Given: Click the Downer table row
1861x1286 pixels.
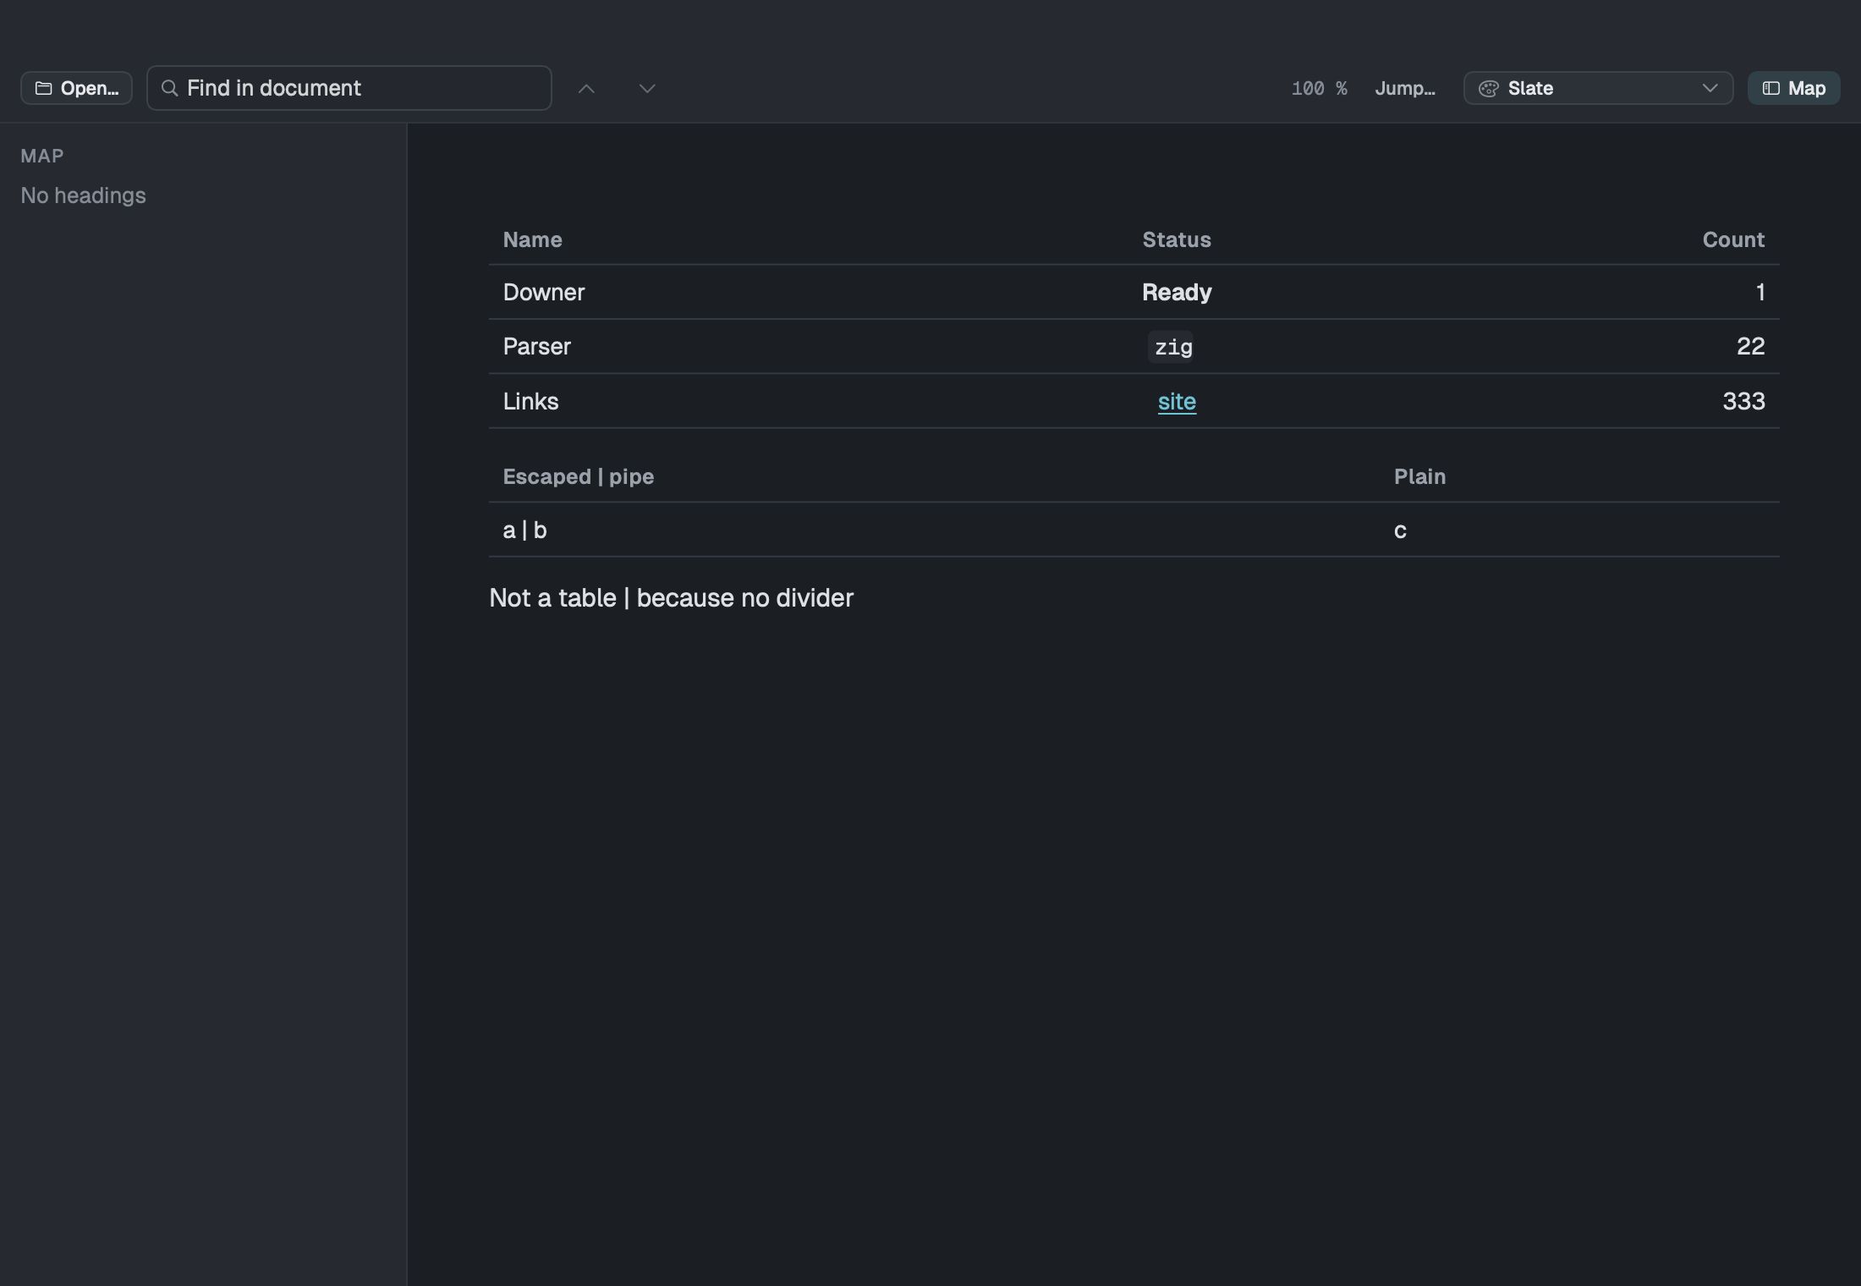Looking at the screenshot, I should 1134,292.
